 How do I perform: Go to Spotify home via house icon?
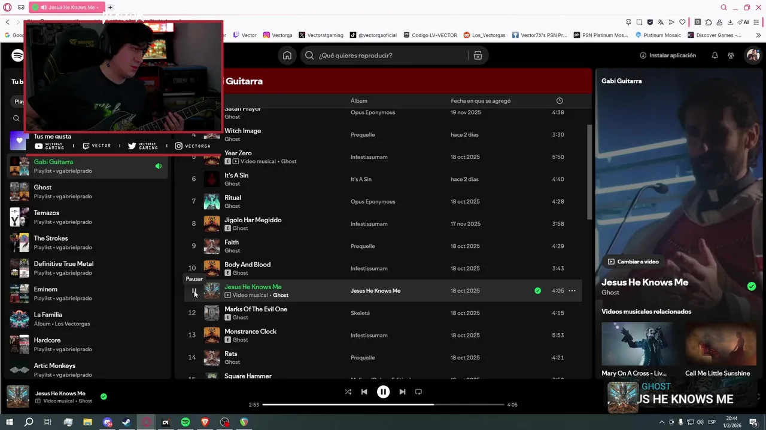point(287,56)
